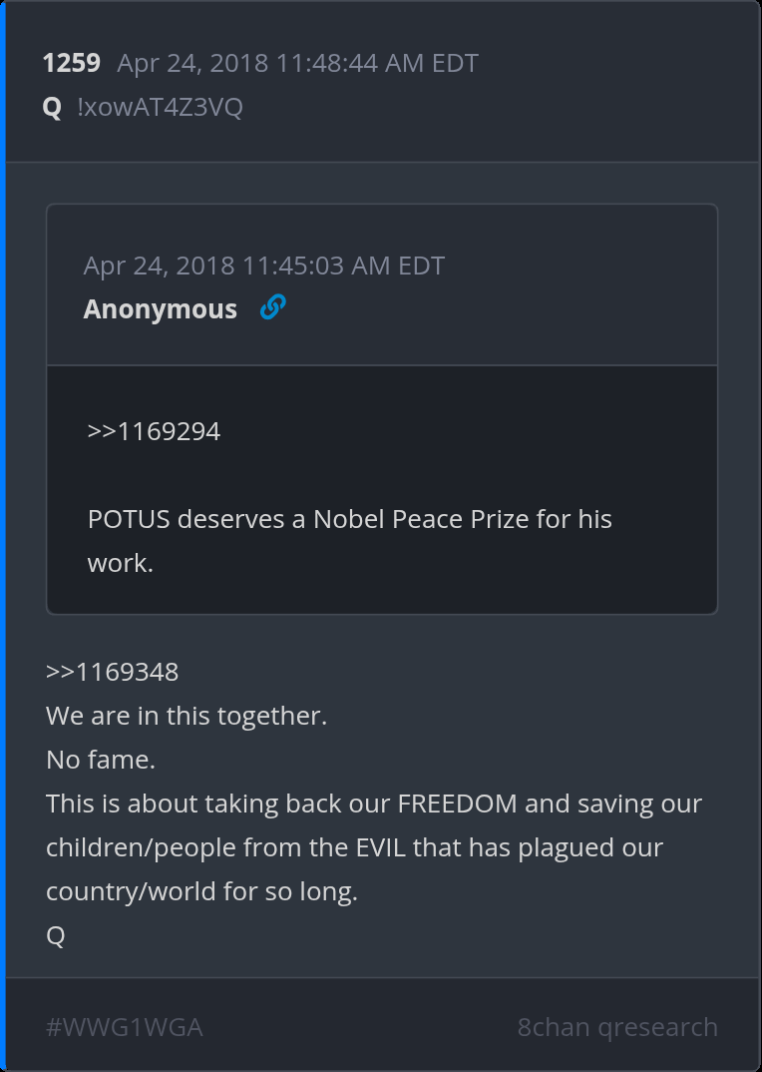This screenshot has height=1072, width=762.
Task: Open post number 1259
Action: 71,64
